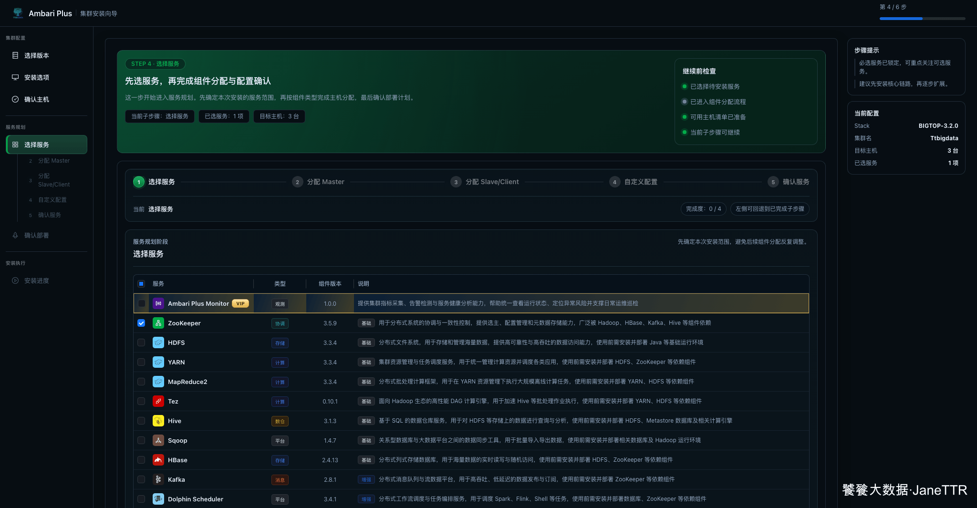The height and width of the screenshot is (508, 977).
Task: Click the 左侧可回退到已完成子步骤 pill
Action: pos(770,209)
